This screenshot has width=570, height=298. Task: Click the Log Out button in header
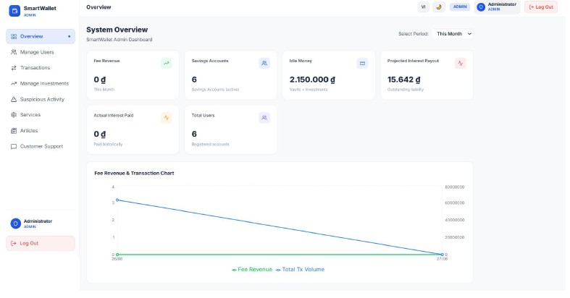click(x=540, y=7)
